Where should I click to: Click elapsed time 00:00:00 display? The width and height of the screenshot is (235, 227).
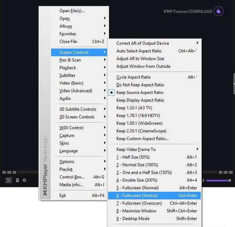(9, 172)
